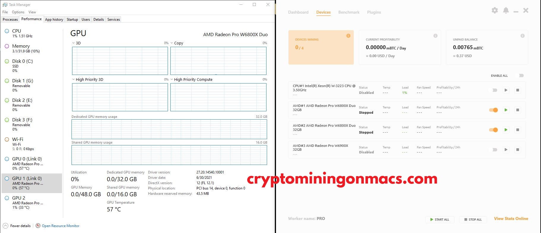Click the 57 °C GPU temperature value
The height and width of the screenshot is (233, 541).
114,209
